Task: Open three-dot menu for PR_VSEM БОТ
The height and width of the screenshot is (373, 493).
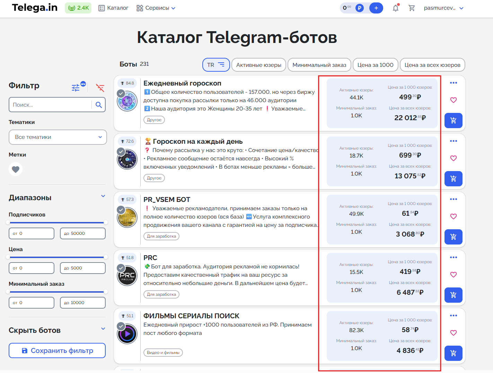Action: click(453, 199)
